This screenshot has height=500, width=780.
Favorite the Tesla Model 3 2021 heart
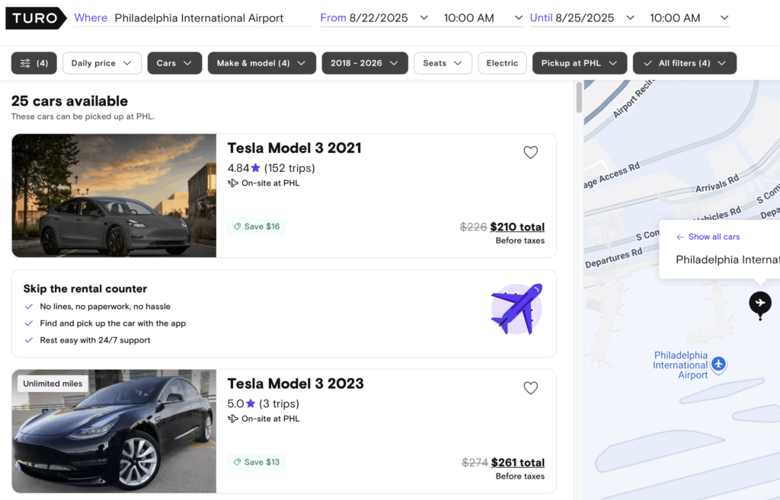click(530, 152)
